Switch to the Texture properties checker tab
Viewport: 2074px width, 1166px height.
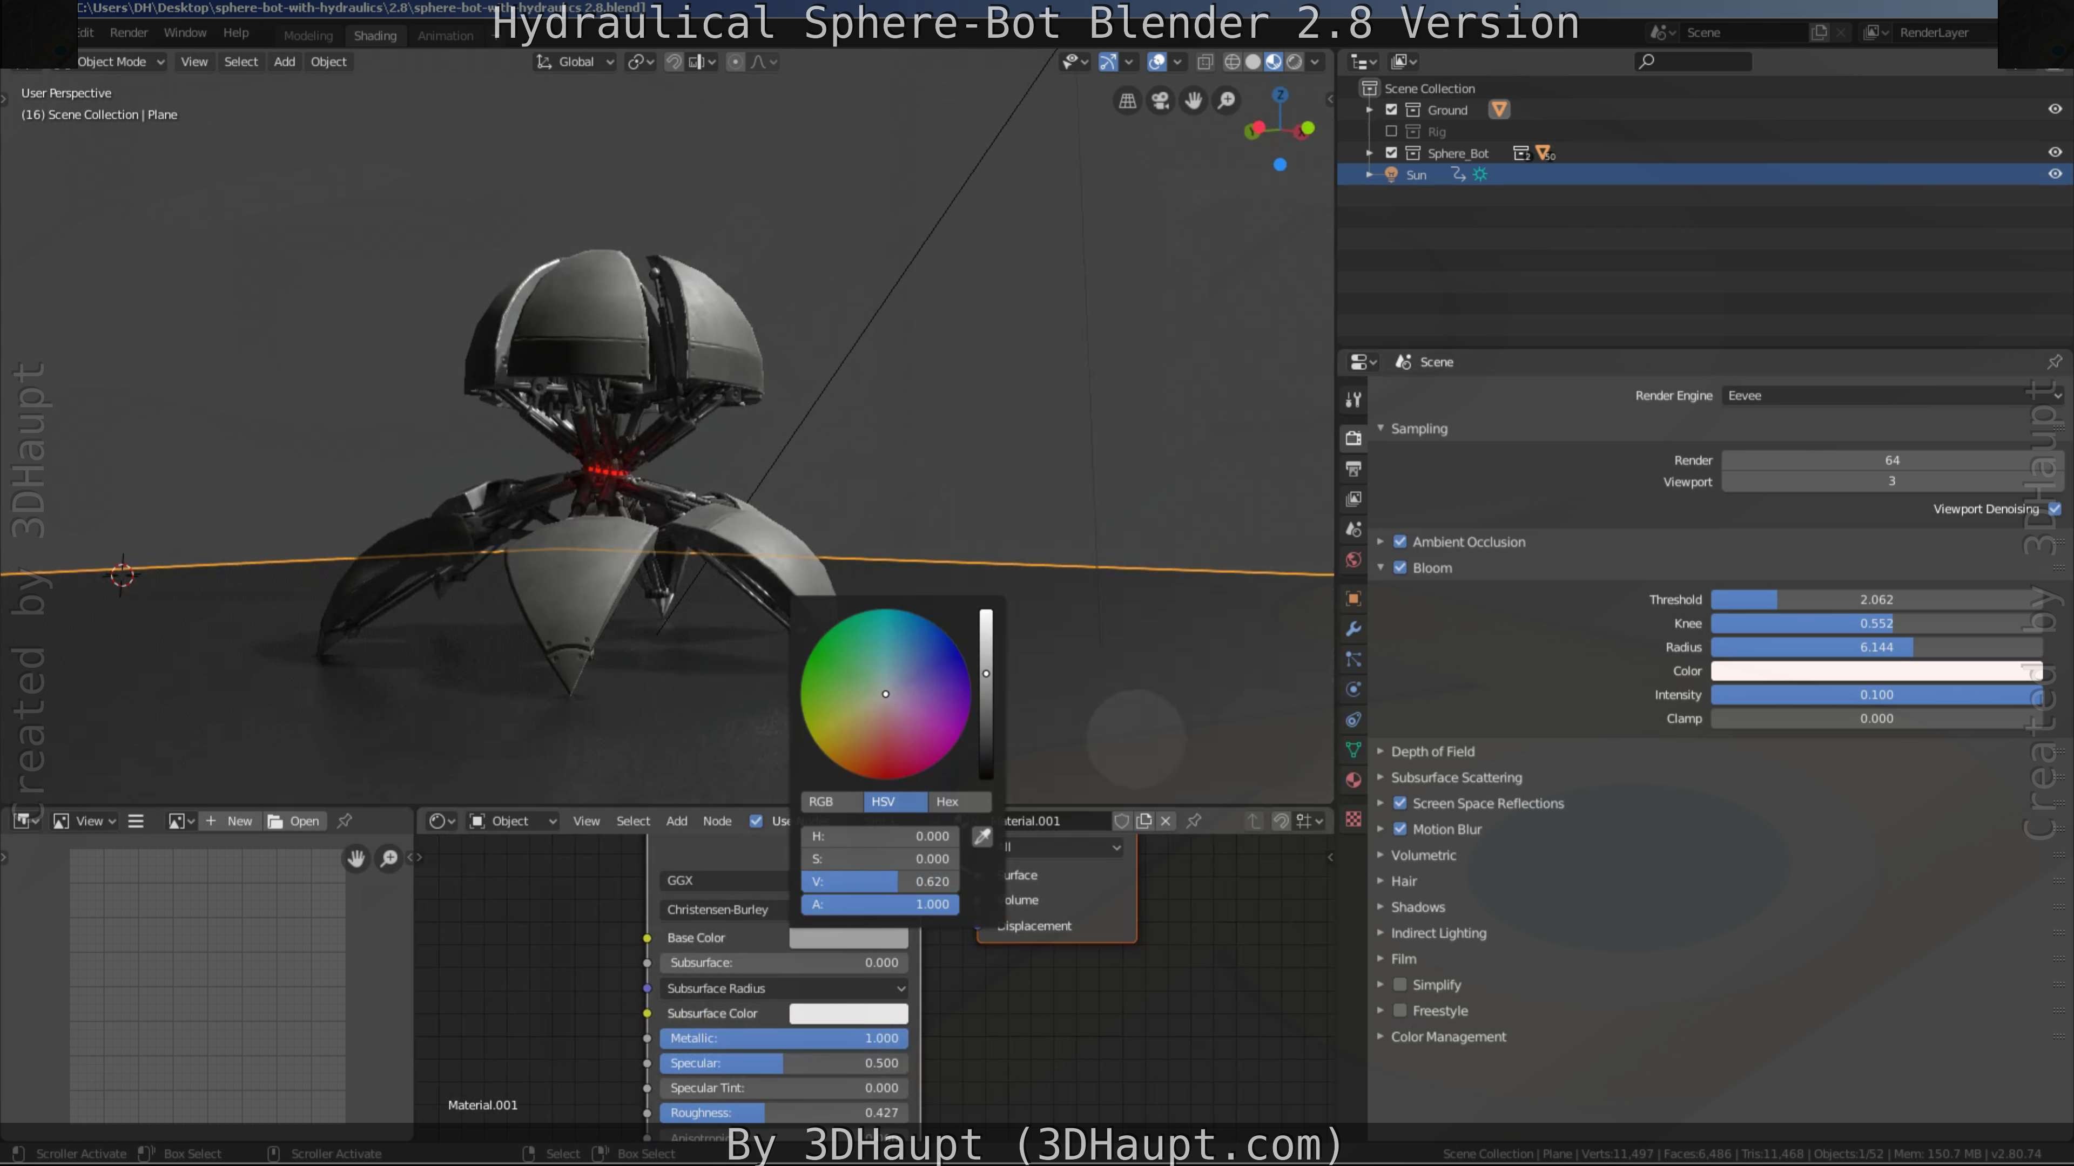point(1352,819)
